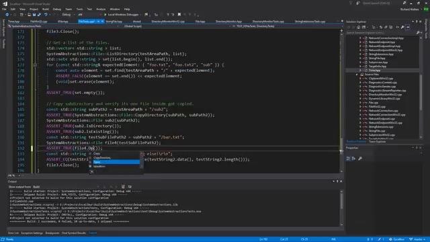Click the Categorized icon in Properties panel

(x=348, y=159)
